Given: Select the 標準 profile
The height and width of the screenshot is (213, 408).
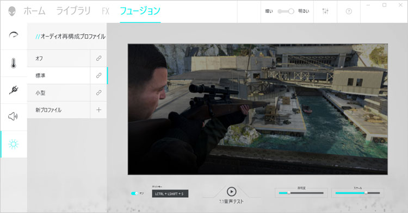Looking at the screenshot, I should click(59, 76).
